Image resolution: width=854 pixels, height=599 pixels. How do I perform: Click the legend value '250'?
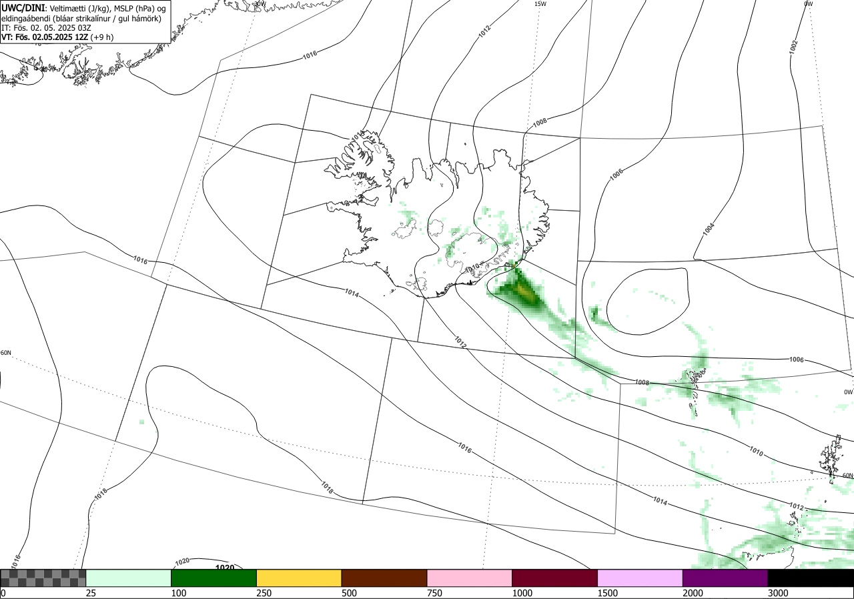[264, 593]
